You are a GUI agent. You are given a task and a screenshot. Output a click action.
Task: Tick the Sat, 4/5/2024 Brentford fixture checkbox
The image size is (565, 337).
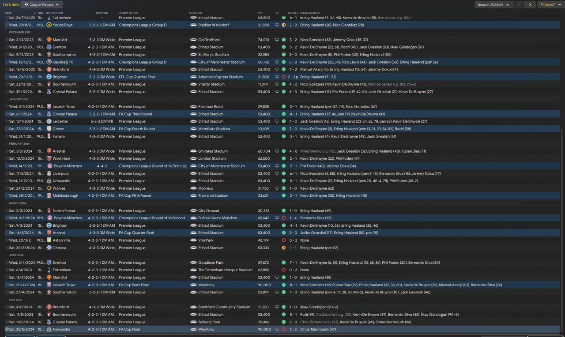tap(7, 307)
